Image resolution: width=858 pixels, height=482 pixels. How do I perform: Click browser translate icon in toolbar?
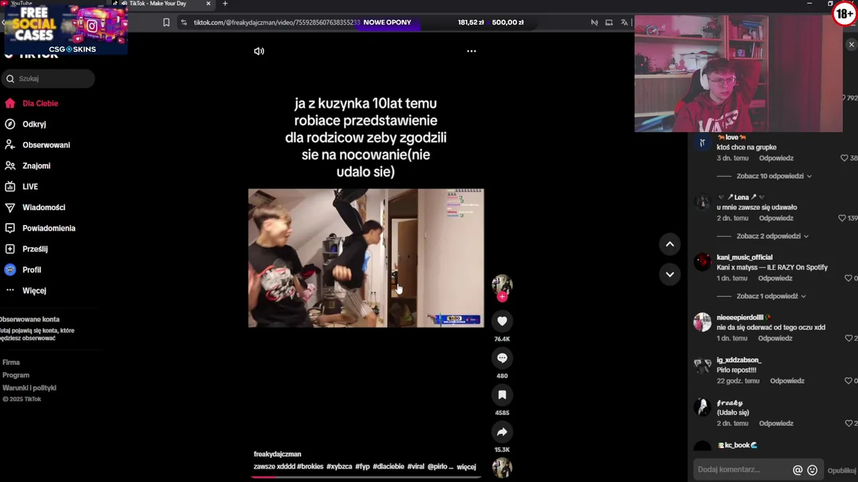click(624, 22)
